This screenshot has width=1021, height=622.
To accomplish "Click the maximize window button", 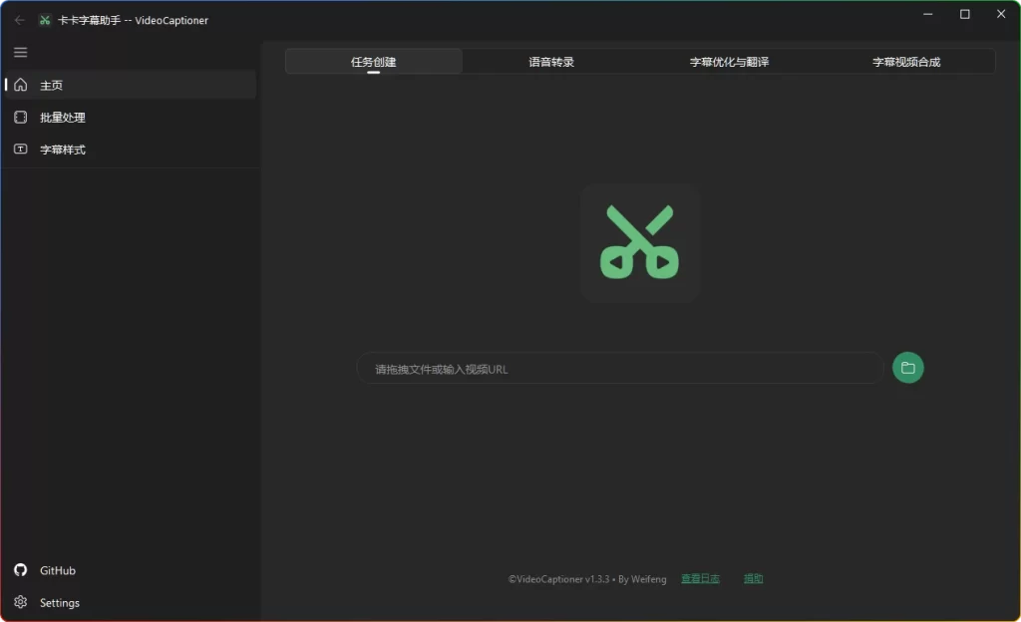I will 964,14.
